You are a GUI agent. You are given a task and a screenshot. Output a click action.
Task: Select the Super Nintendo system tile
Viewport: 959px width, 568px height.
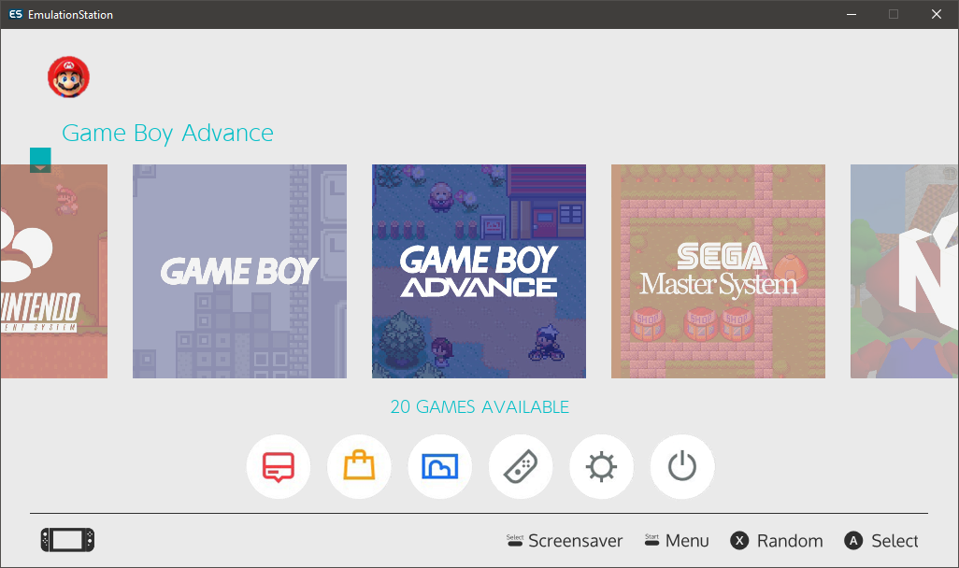click(54, 271)
